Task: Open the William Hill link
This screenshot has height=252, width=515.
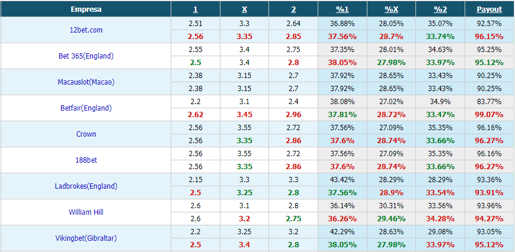Action: click(x=86, y=212)
